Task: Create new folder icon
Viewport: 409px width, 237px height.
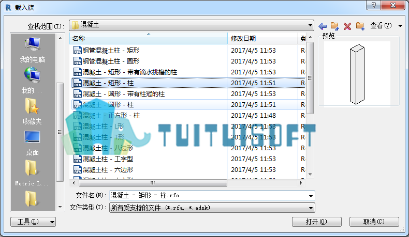Action: click(360, 26)
